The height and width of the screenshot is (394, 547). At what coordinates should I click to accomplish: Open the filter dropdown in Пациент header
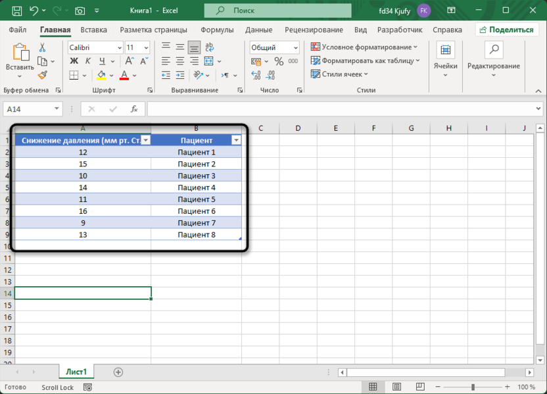(x=236, y=140)
